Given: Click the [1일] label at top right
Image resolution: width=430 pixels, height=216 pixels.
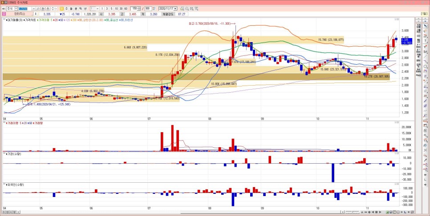Looking at the screenshot, I should pyautogui.click(x=424, y=14).
